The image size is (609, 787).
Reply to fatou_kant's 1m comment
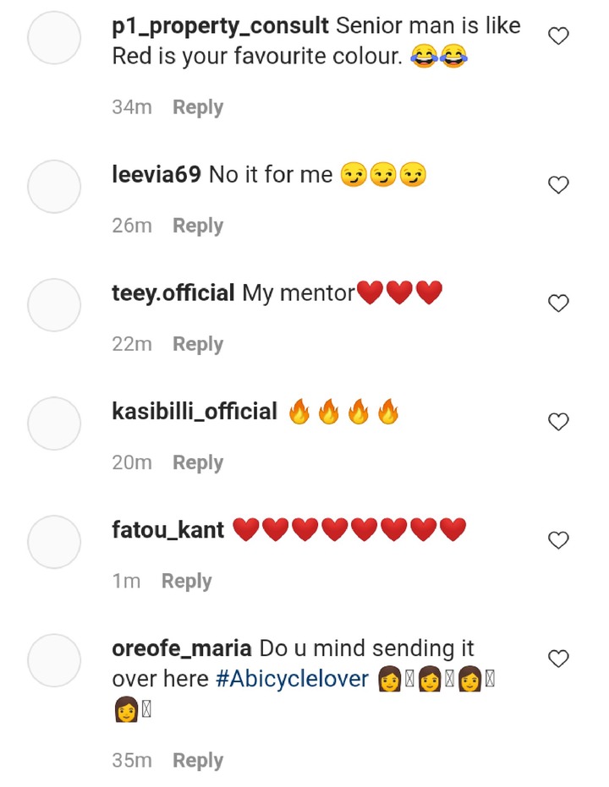click(187, 582)
